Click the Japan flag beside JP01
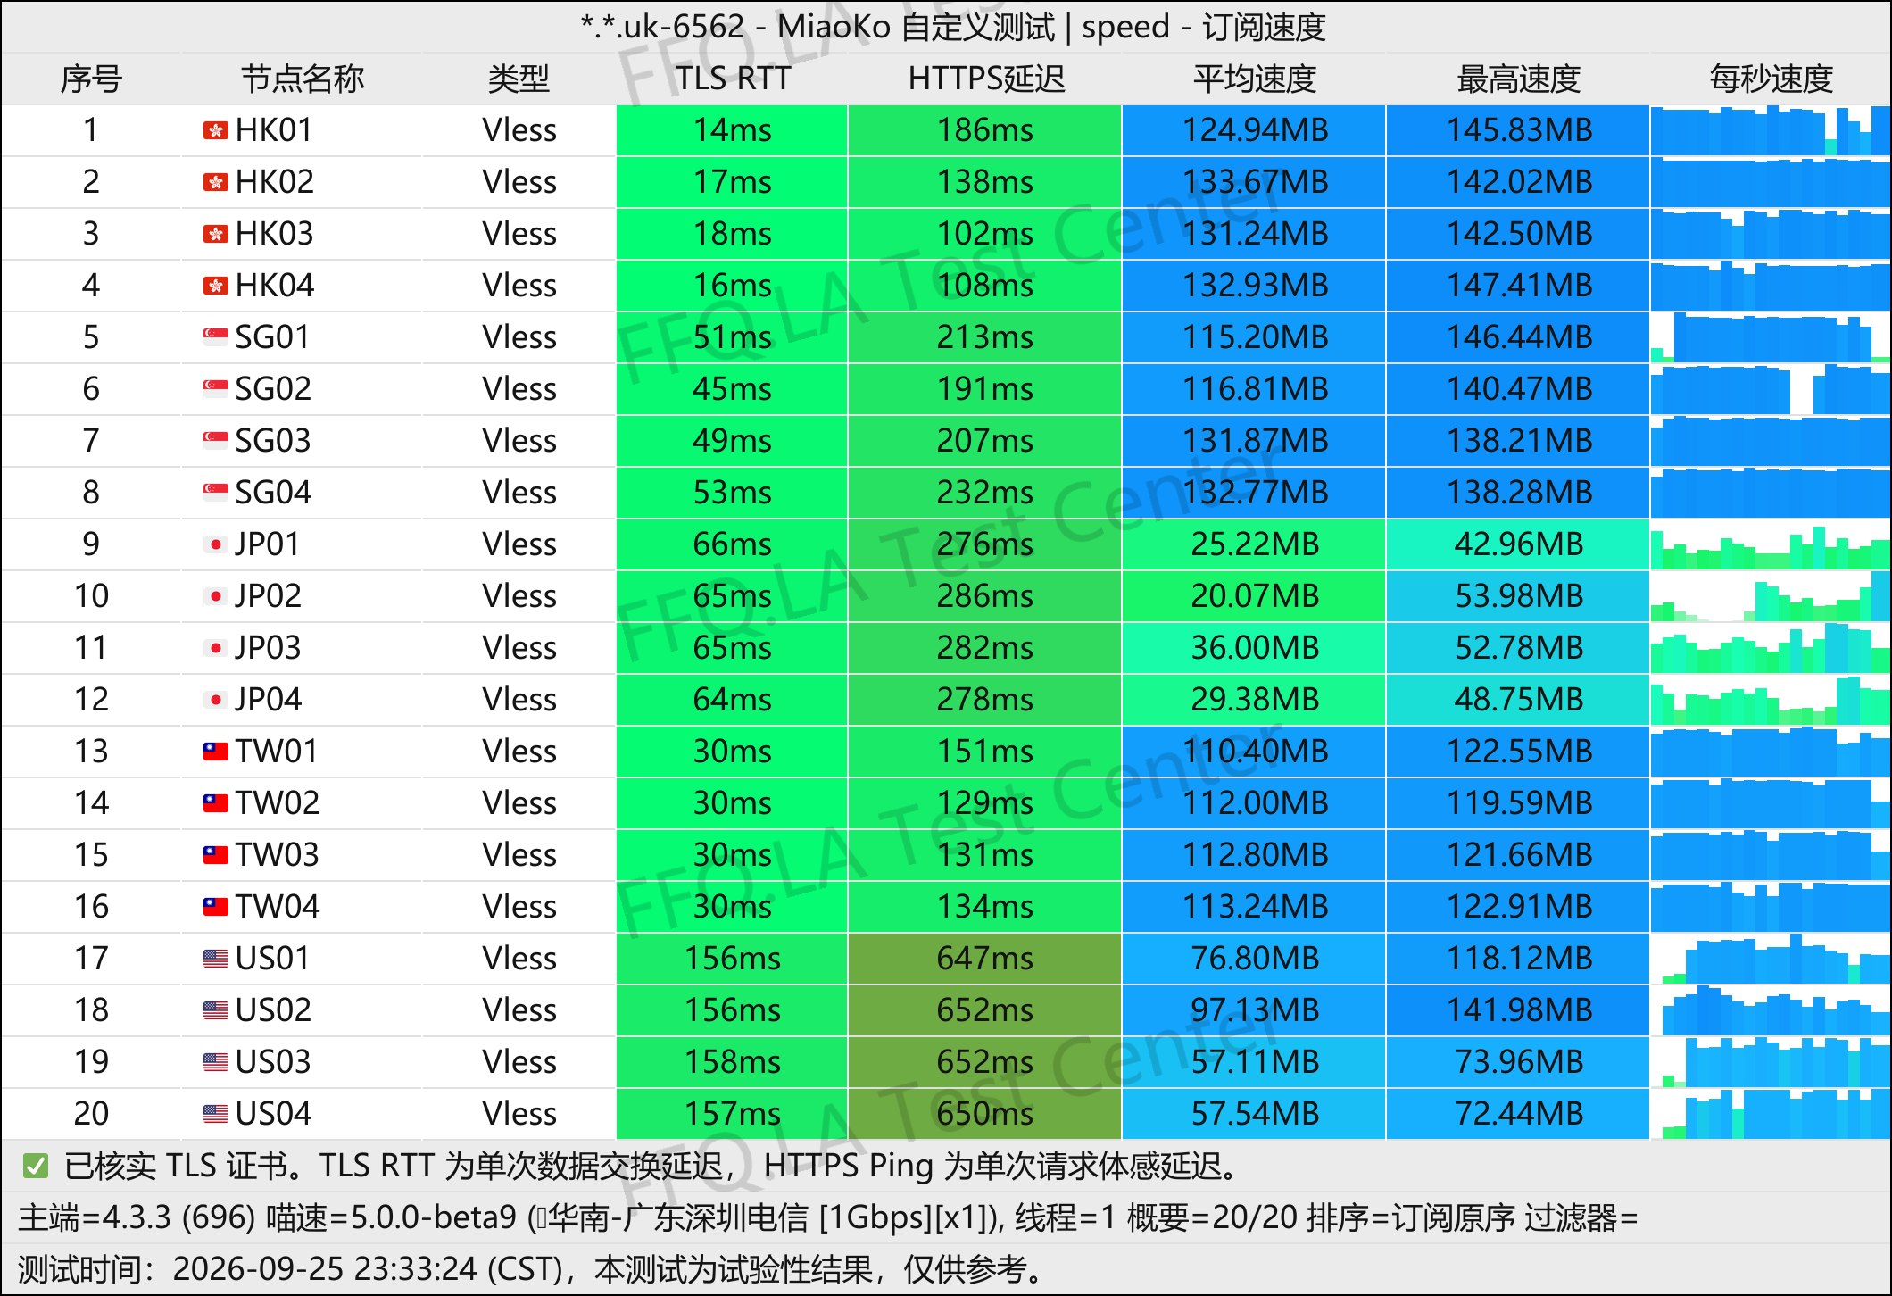This screenshot has width=1892, height=1296. [x=215, y=544]
